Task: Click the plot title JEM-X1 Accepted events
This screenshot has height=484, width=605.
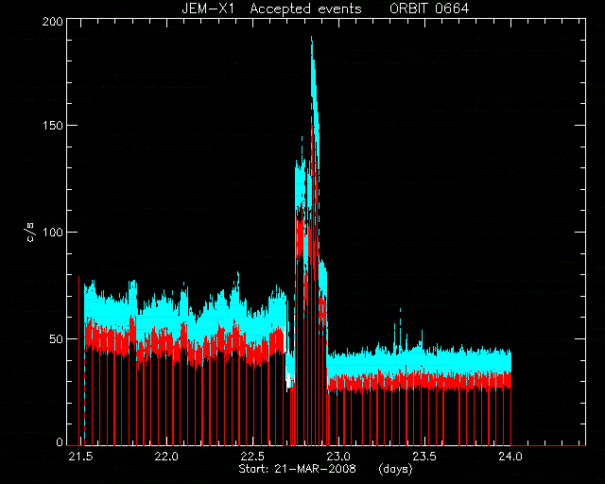Action: click(x=271, y=9)
